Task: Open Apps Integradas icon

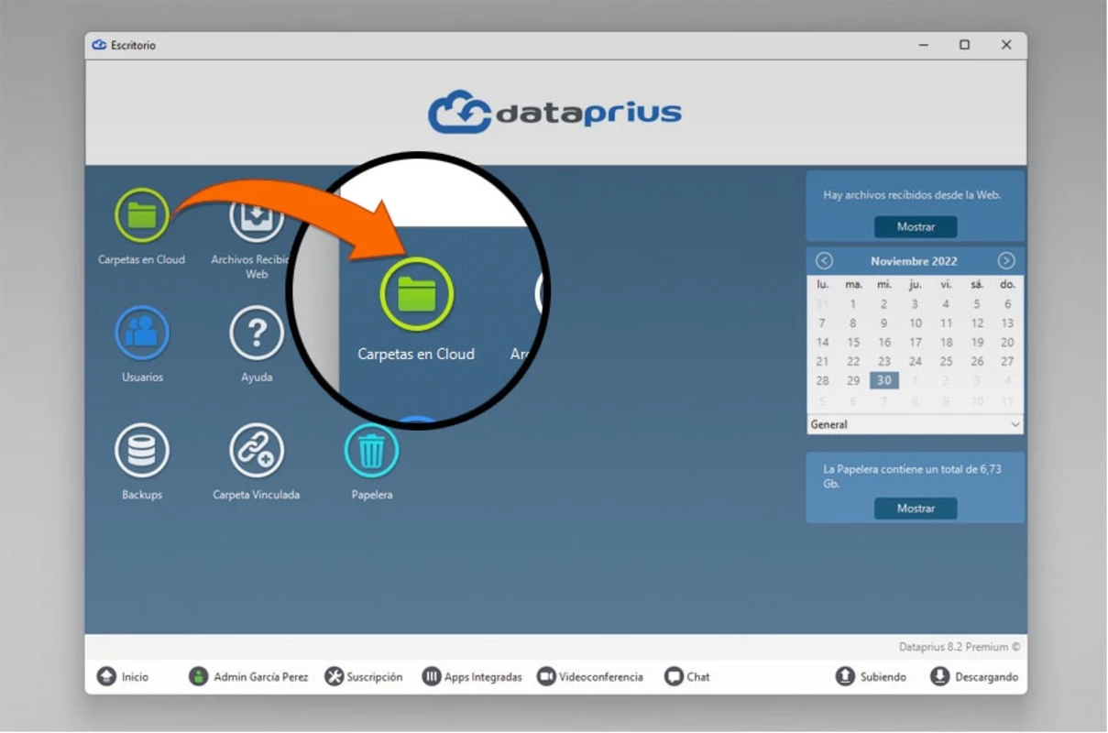Action: pos(431,677)
